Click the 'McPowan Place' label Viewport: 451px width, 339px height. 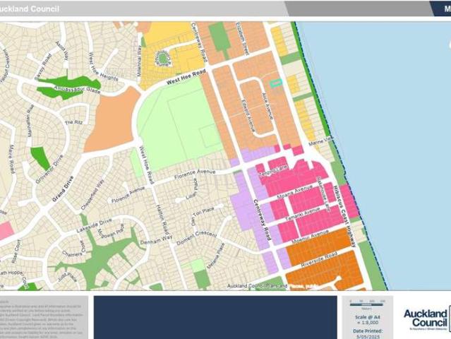click(112, 232)
